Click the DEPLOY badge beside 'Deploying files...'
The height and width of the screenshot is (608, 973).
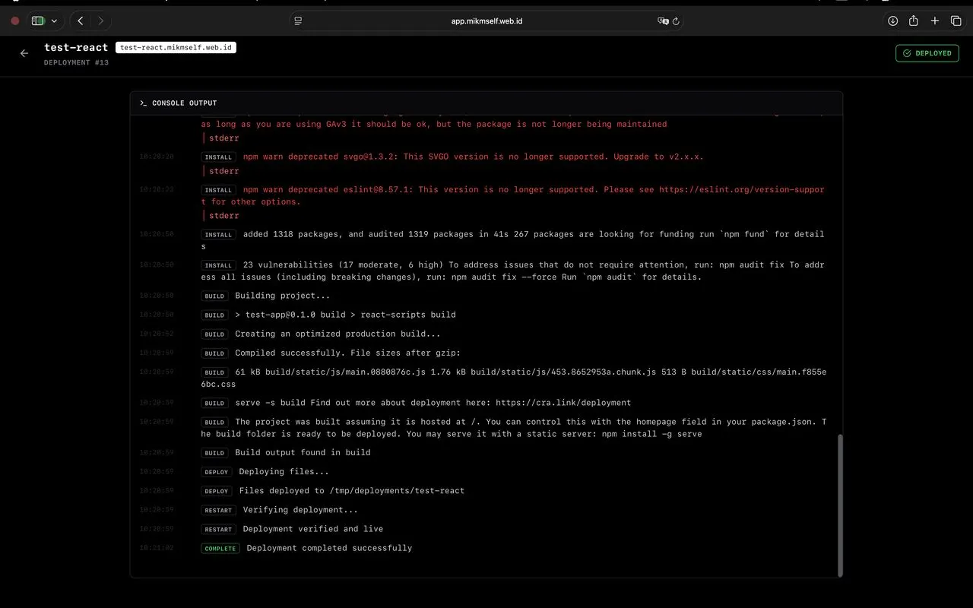(217, 472)
